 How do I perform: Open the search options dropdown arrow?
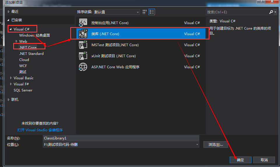click(275, 12)
